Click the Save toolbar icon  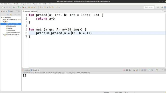click(7, 7)
